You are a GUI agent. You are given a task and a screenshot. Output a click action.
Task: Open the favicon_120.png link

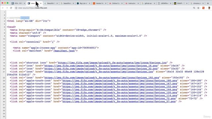[x=120, y=93]
